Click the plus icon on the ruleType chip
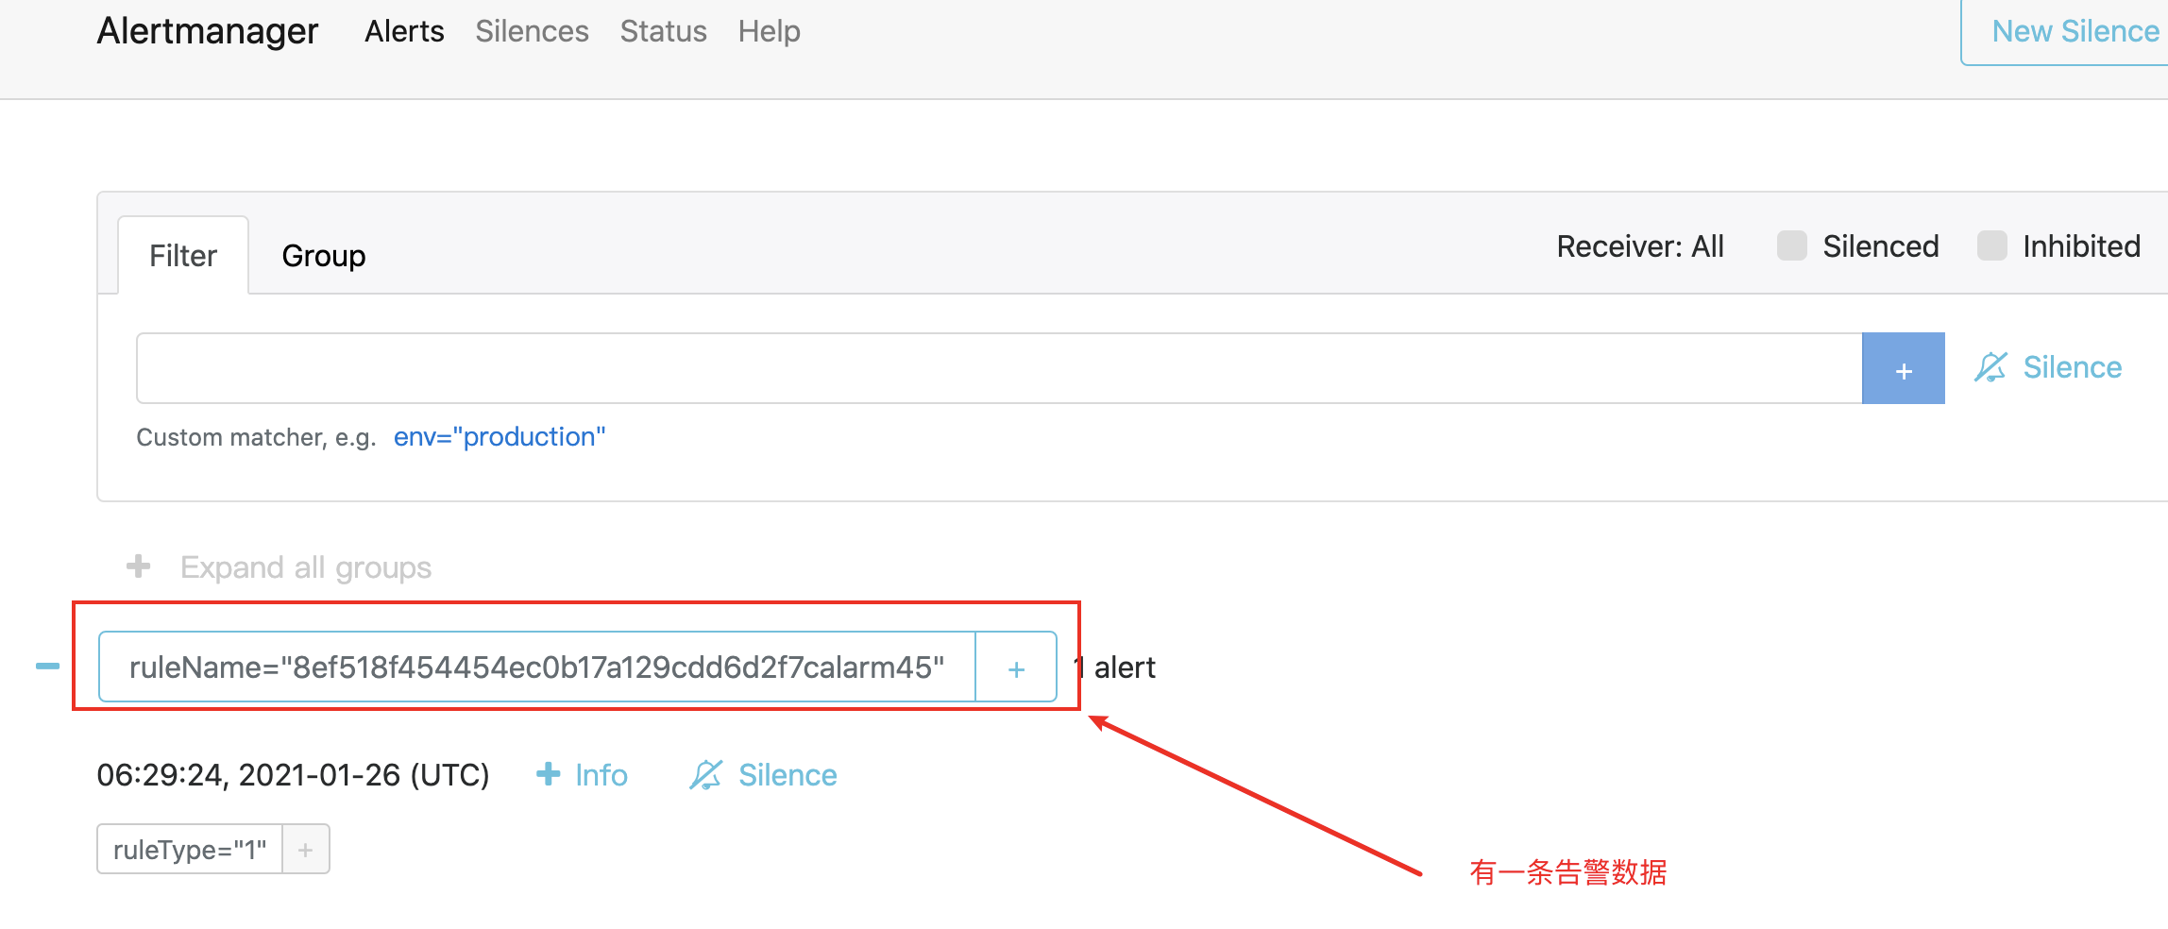 [305, 849]
